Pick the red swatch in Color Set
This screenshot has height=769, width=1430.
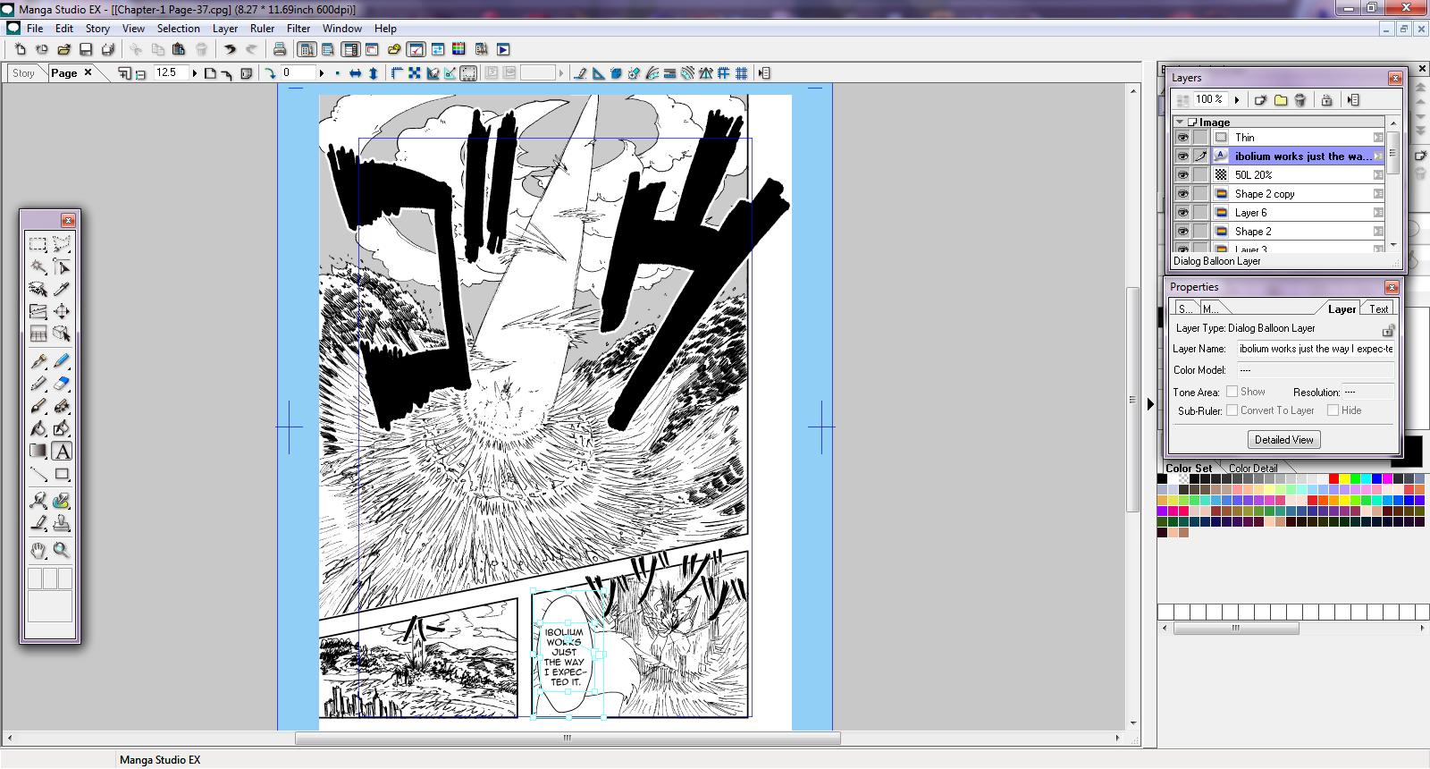tap(1333, 479)
